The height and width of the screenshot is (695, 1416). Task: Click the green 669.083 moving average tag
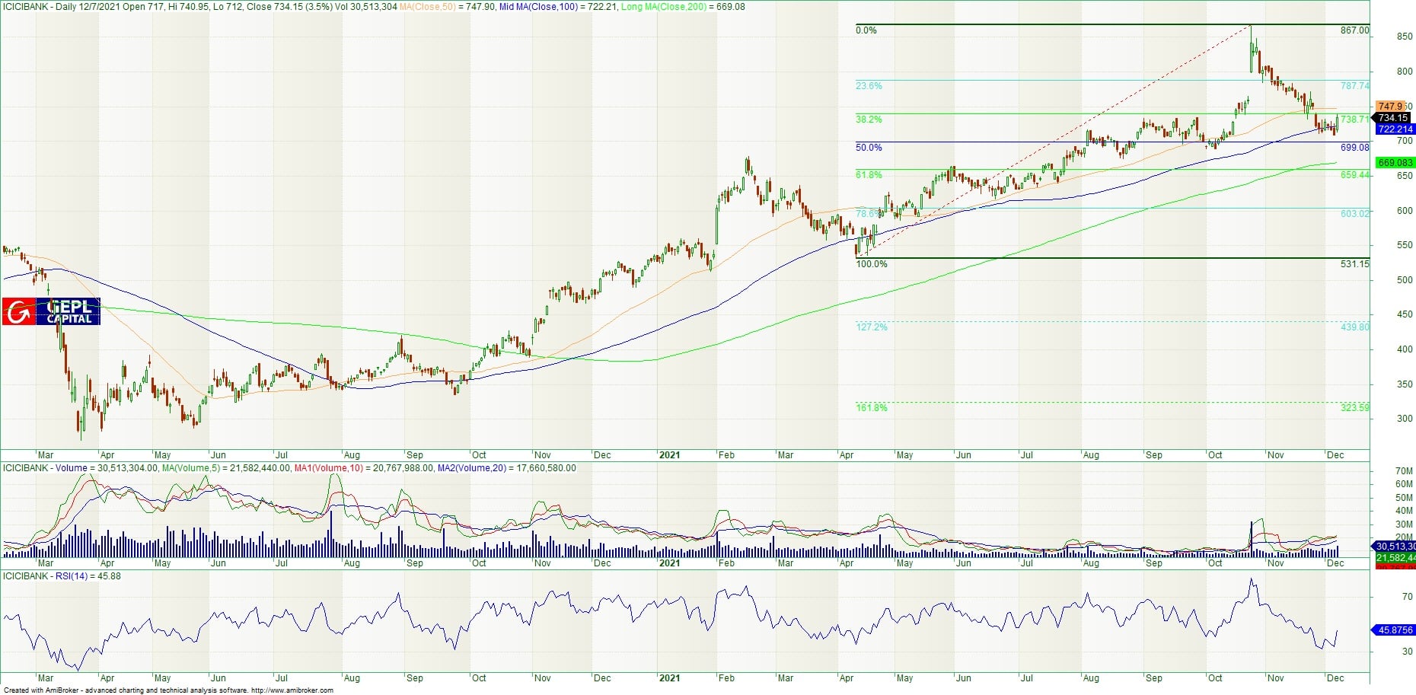(x=1395, y=163)
